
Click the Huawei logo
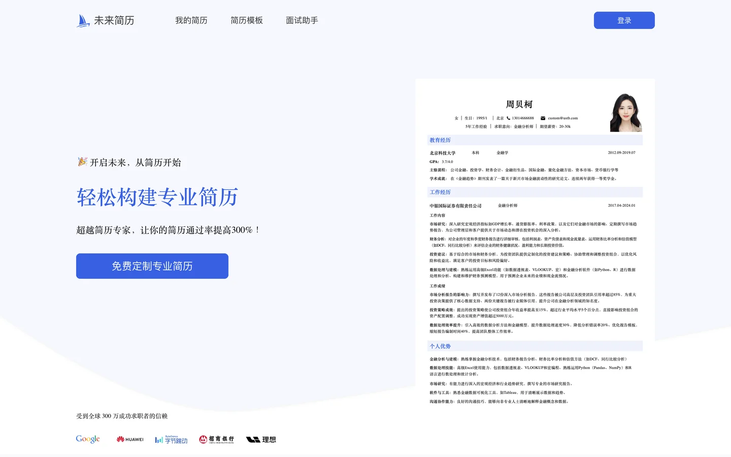[x=130, y=439]
